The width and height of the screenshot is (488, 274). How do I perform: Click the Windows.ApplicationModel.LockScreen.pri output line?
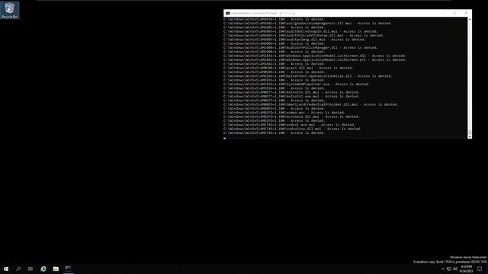[x=315, y=59]
